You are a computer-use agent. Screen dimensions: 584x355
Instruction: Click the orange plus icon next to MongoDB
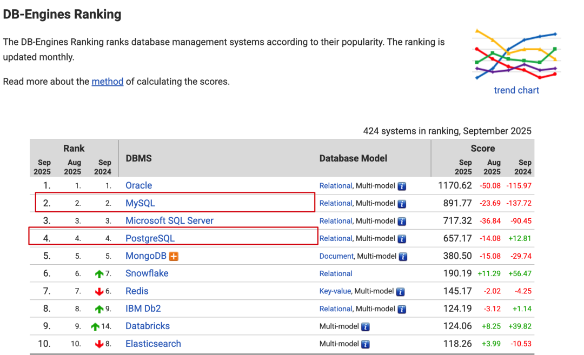tap(174, 256)
